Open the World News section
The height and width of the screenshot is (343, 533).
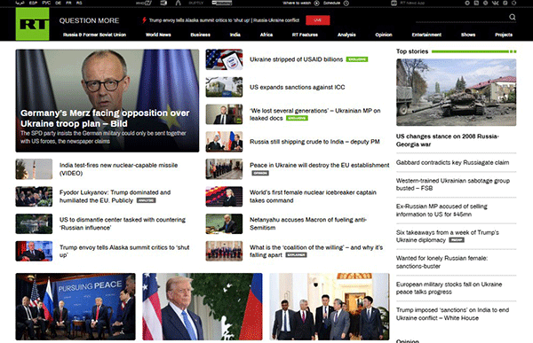158,35
